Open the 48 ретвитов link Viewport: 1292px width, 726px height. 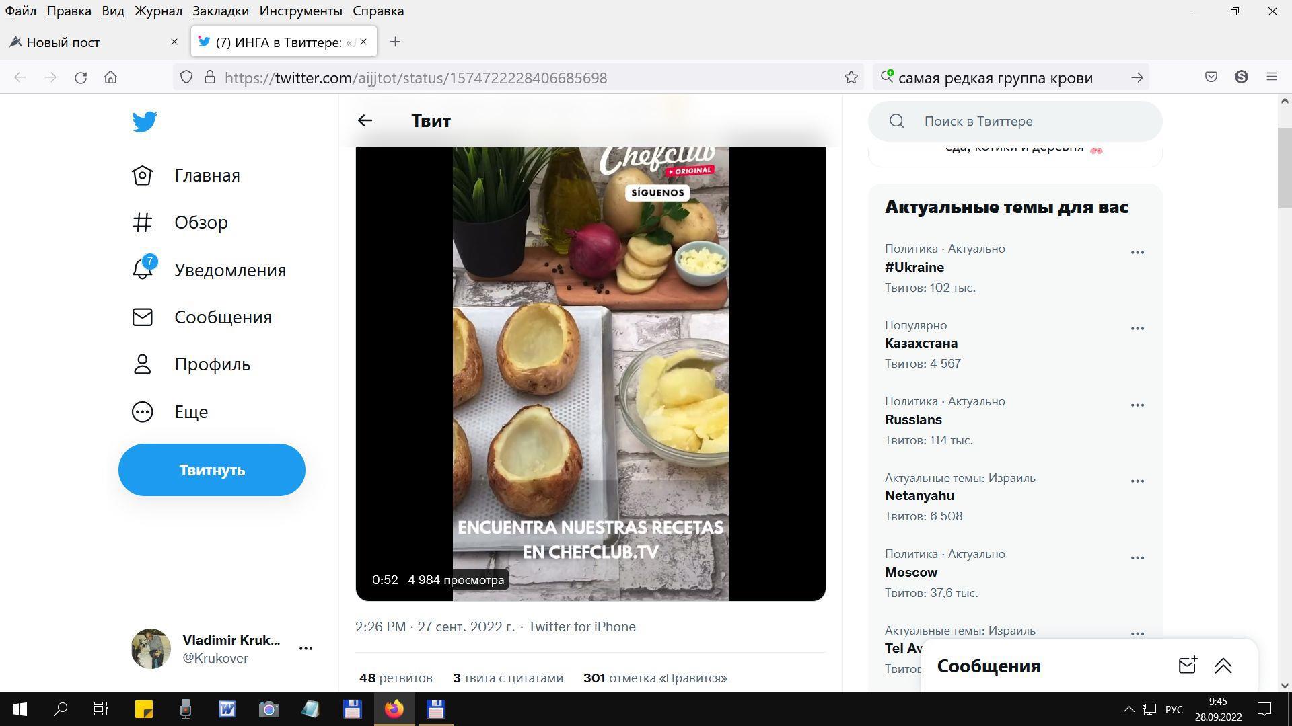[396, 678]
